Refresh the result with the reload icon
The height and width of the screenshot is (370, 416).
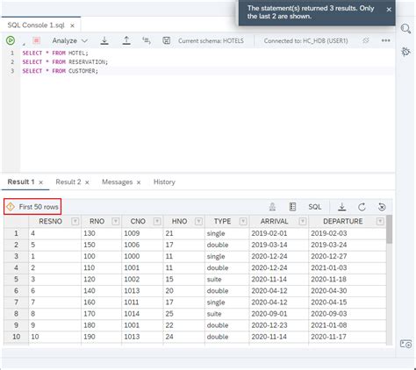362,207
